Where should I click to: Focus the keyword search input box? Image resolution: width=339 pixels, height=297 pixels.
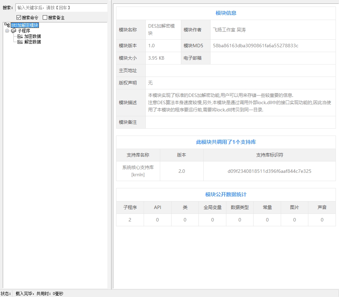tap(61, 8)
